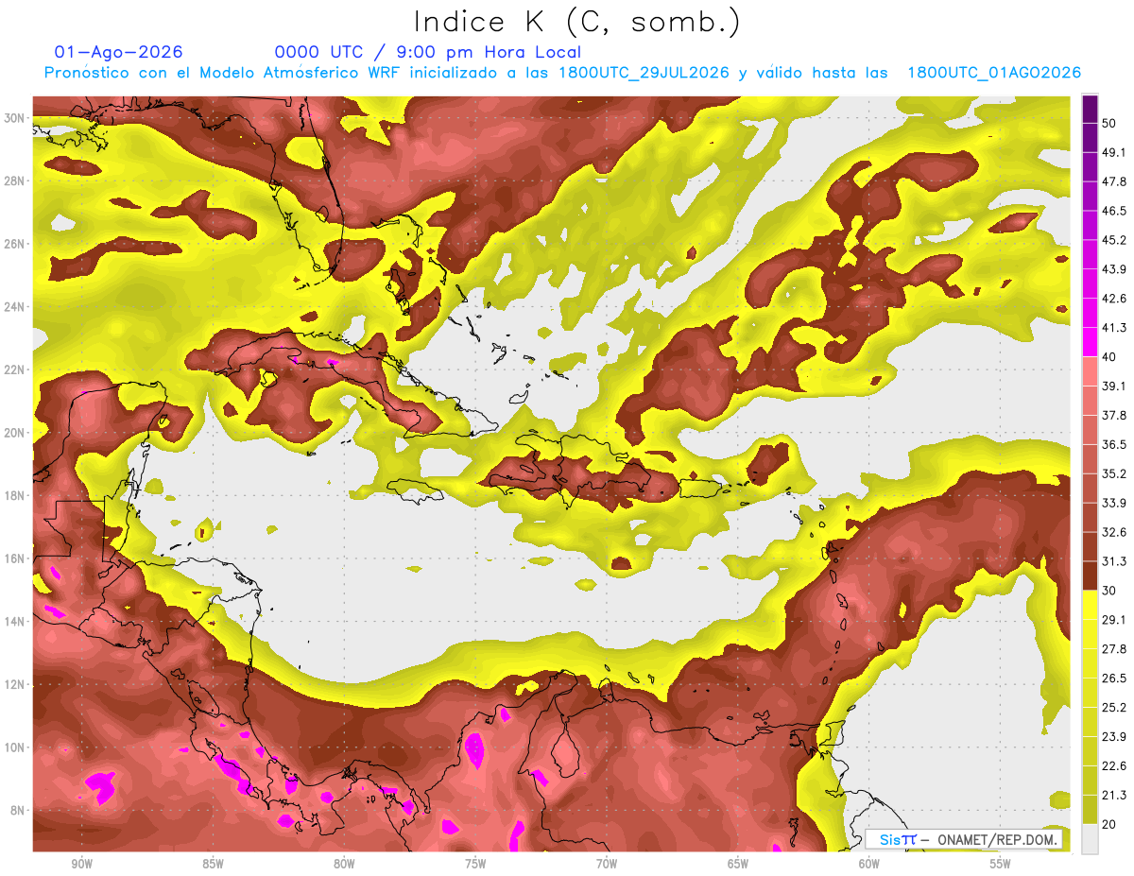The width and height of the screenshot is (1134, 876).
Task: Click legend value '39.1'
Action: 1113,386
